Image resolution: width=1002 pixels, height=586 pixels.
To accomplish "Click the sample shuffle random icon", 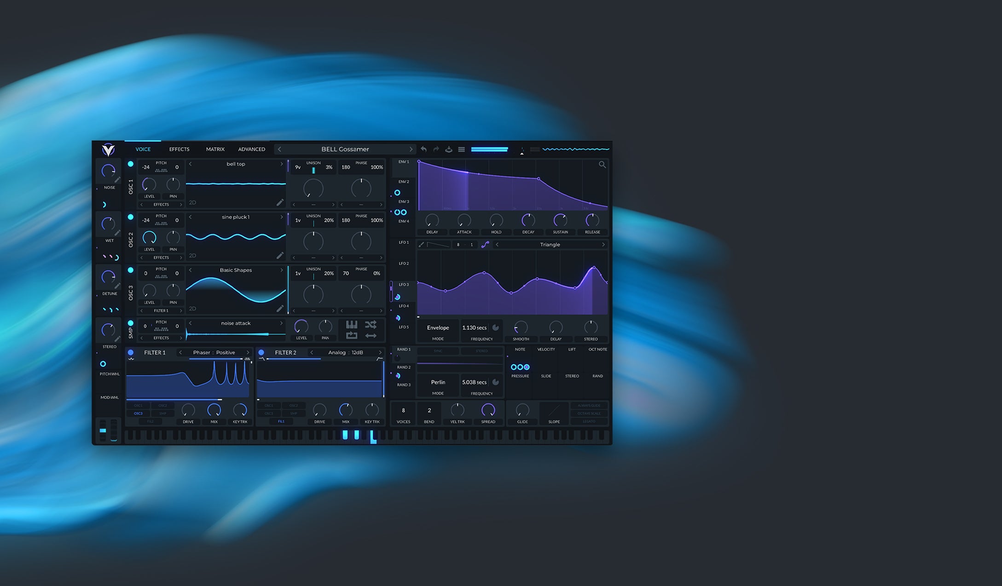I will point(371,325).
